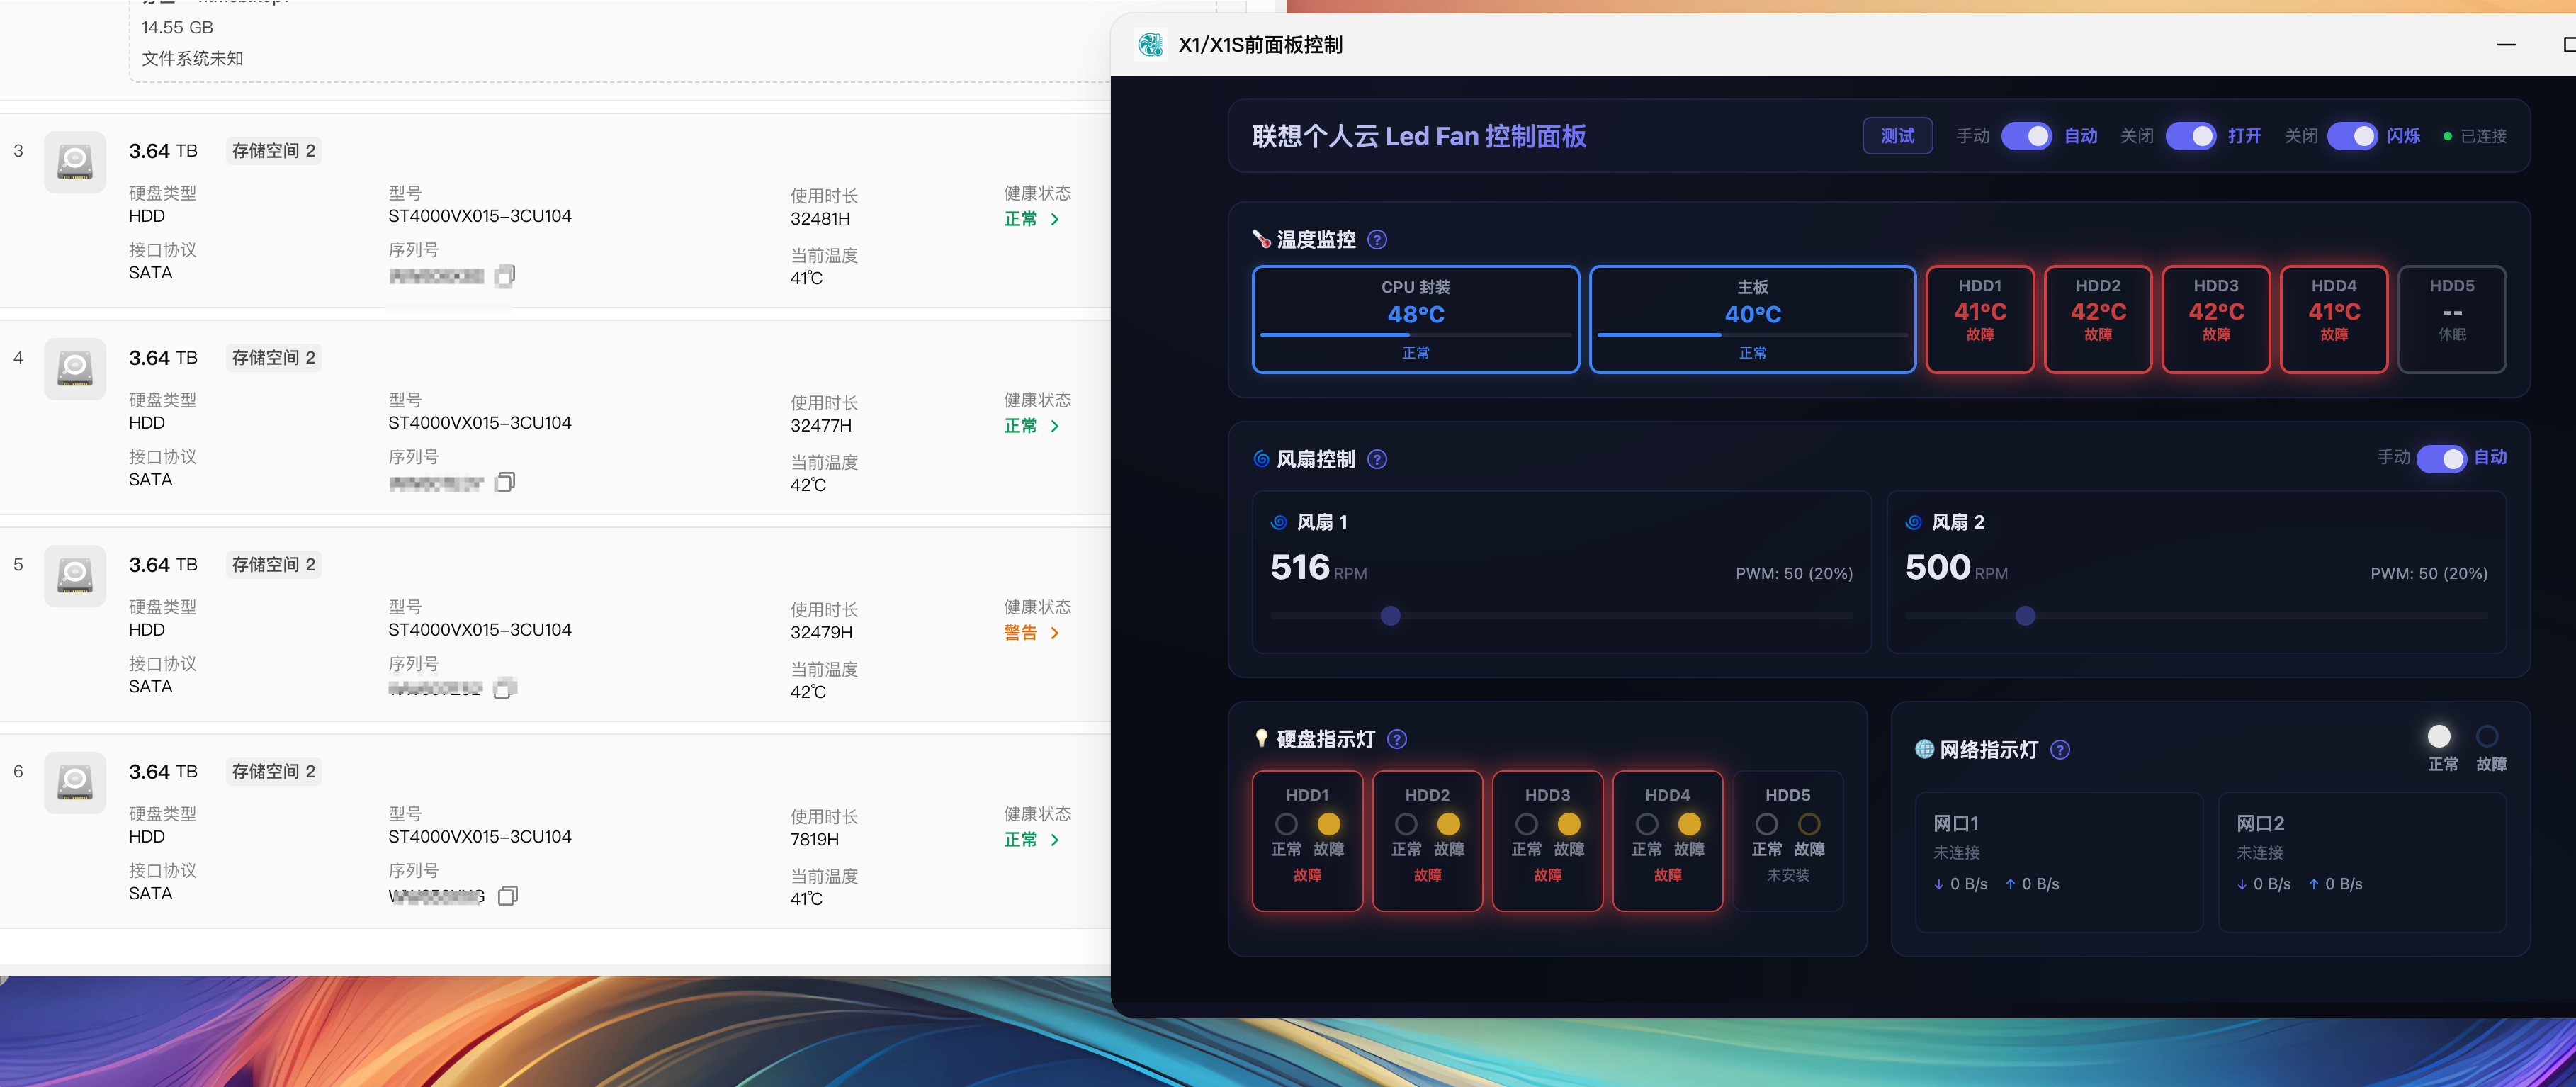Viewport: 2576px width, 1087px height.
Task: Click the globe icon beside 网络指示灯
Action: (1924, 749)
